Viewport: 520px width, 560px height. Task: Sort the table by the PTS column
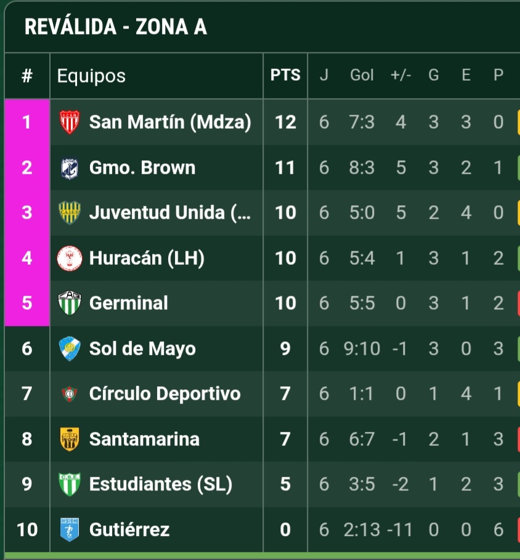[x=285, y=75]
